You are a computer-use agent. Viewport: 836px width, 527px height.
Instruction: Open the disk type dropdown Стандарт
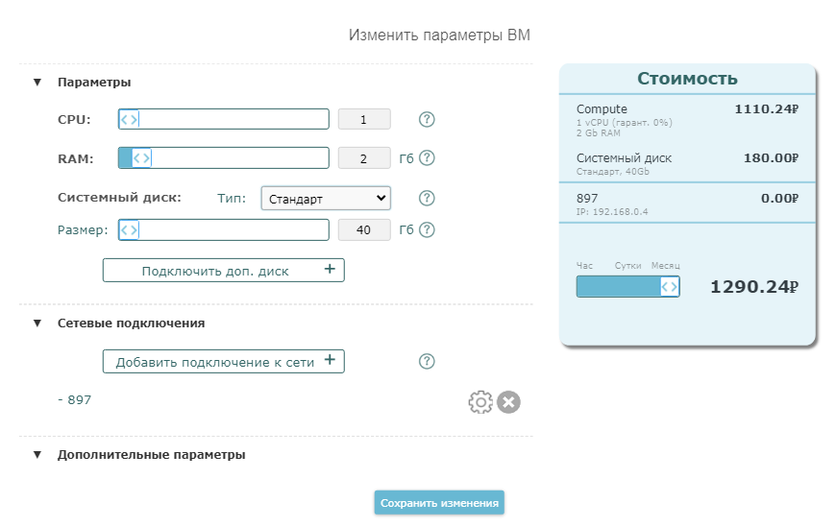326,198
